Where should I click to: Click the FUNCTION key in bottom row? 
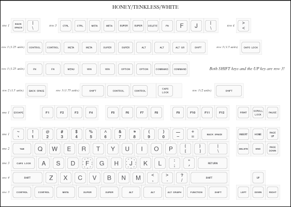click(x=196, y=192)
